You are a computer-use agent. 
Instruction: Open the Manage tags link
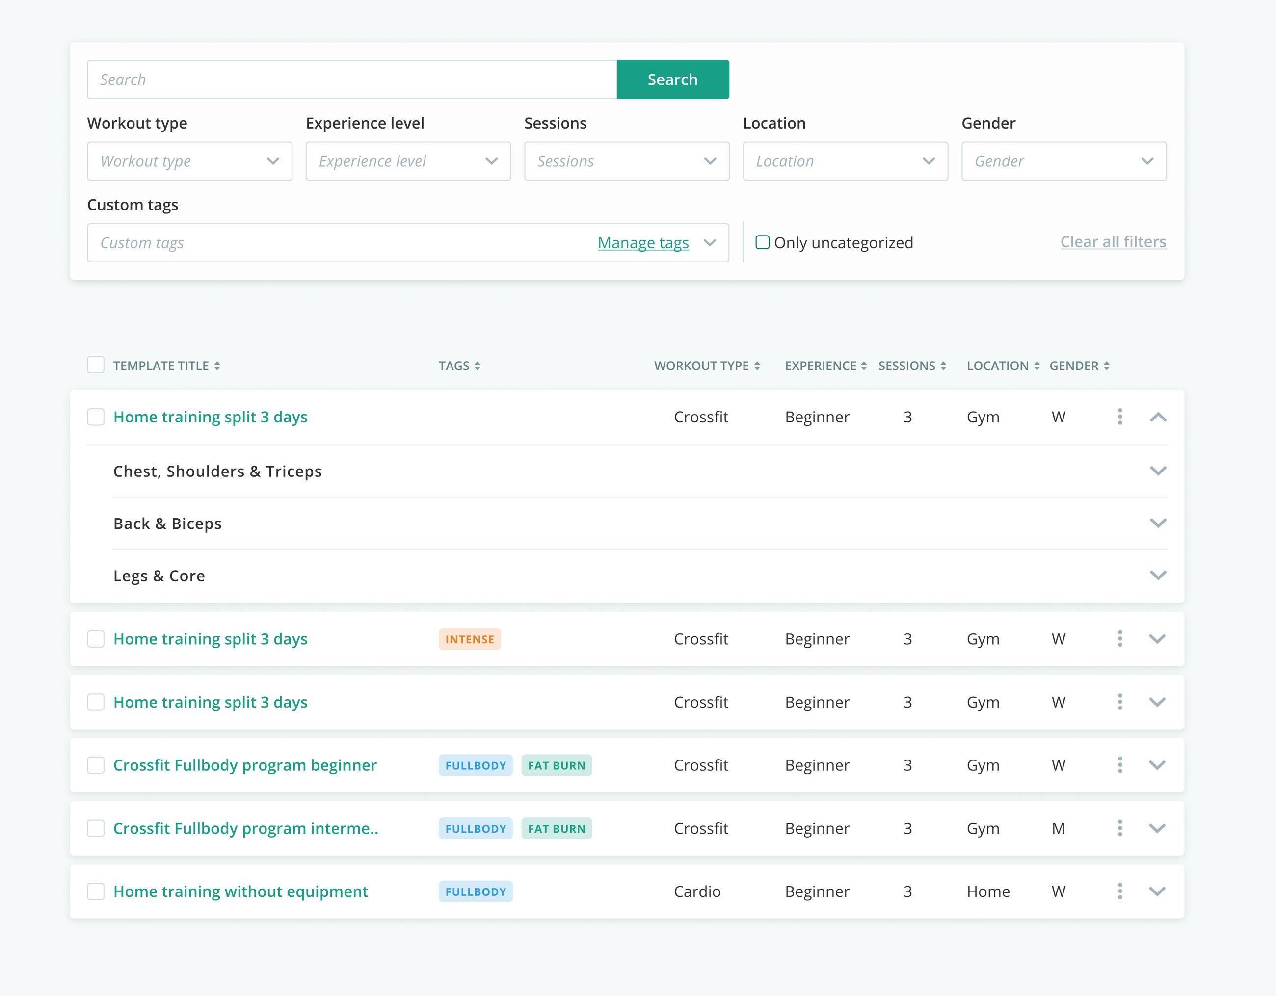pyautogui.click(x=643, y=242)
